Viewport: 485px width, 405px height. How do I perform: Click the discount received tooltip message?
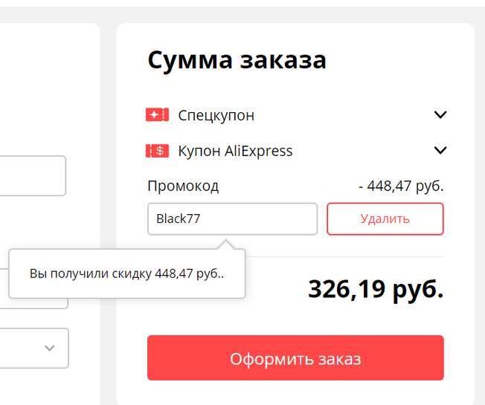coord(126,273)
